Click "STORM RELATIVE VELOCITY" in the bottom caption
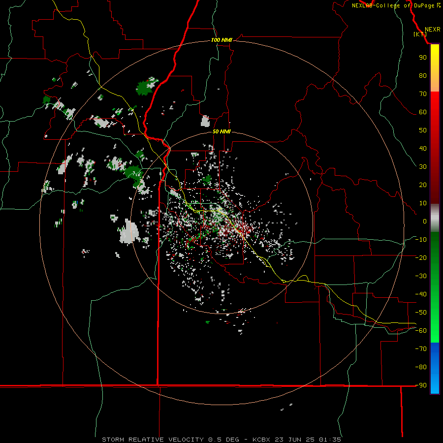 (153, 440)
